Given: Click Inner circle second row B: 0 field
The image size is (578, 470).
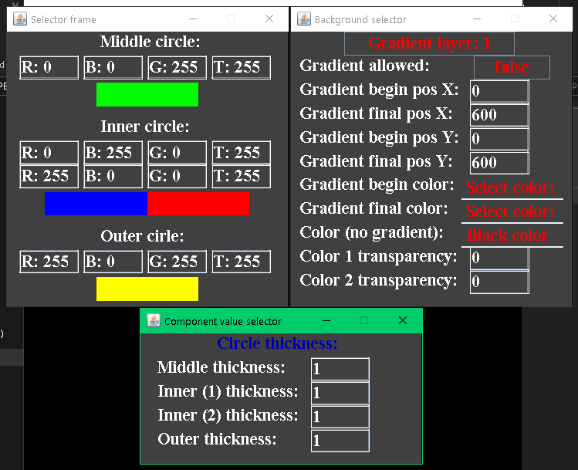Looking at the screenshot, I should (113, 176).
